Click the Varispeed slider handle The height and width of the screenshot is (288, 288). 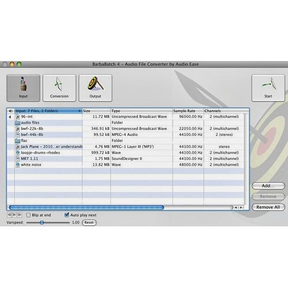[x=41, y=222]
